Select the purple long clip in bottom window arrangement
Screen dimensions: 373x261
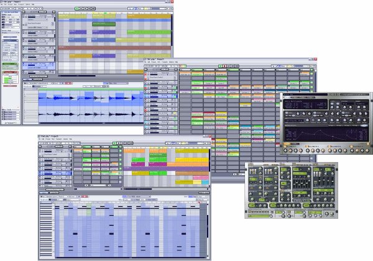pos(167,168)
